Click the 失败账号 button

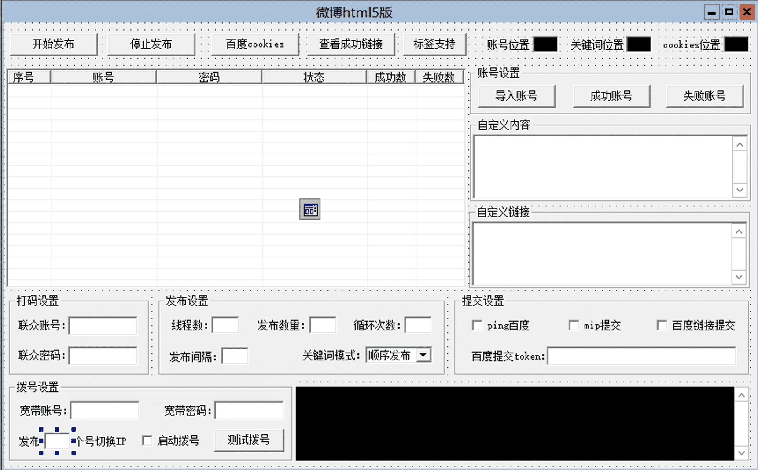(x=705, y=96)
